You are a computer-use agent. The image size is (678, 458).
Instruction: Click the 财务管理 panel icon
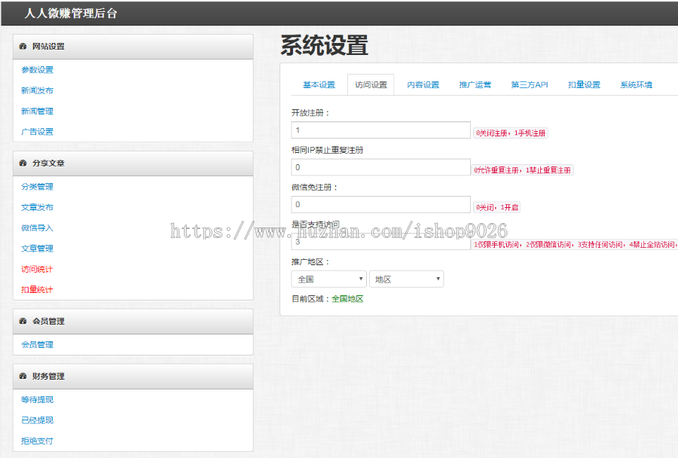(x=23, y=376)
